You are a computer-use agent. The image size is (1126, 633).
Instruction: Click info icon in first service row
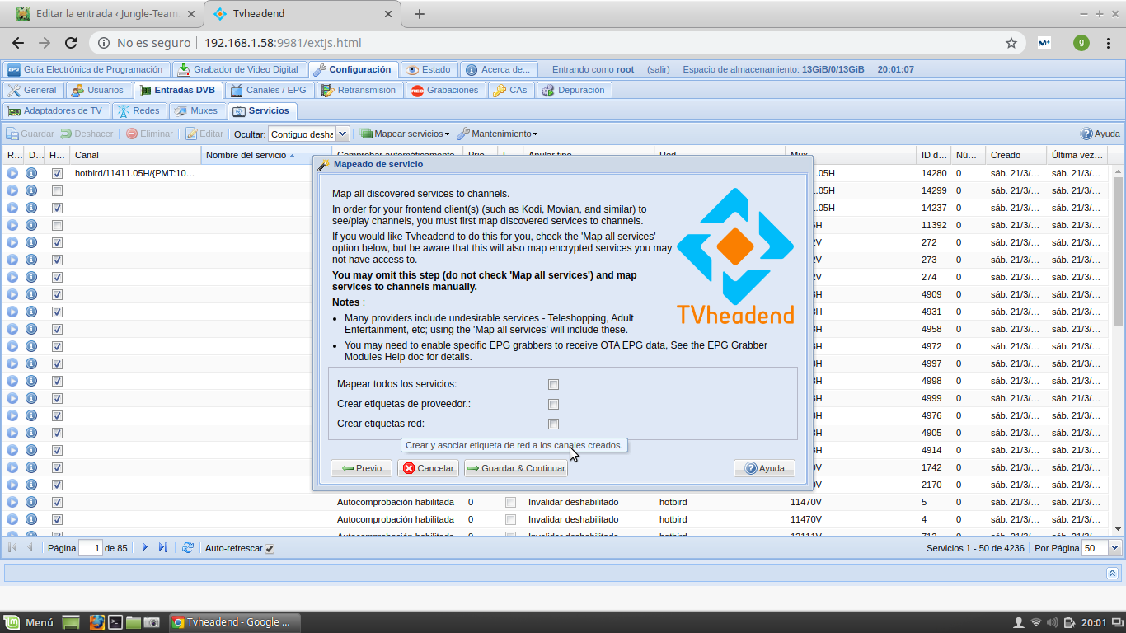(31, 173)
